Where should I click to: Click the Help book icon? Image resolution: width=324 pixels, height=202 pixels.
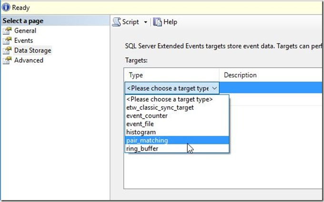coord(157,22)
